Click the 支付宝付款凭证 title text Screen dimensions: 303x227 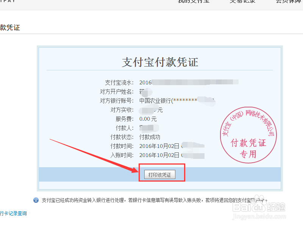(x=160, y=62)
